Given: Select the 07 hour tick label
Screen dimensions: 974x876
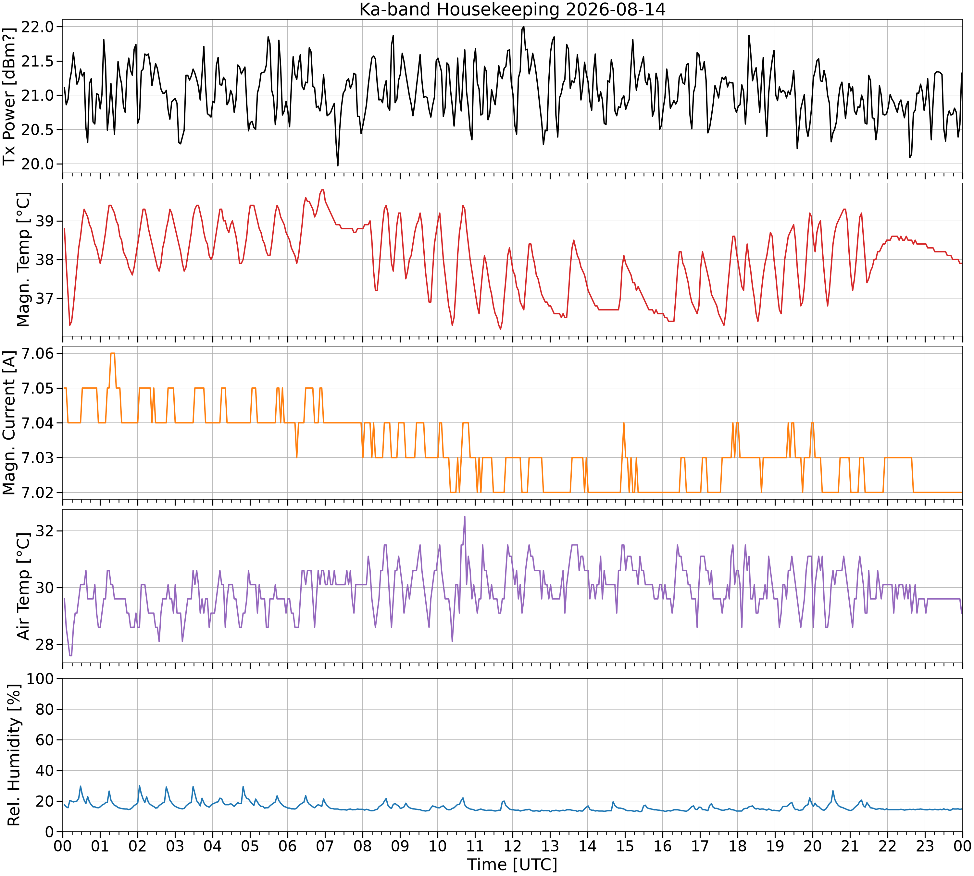Looking at the screenshot, I should click(x=325, y=846).
